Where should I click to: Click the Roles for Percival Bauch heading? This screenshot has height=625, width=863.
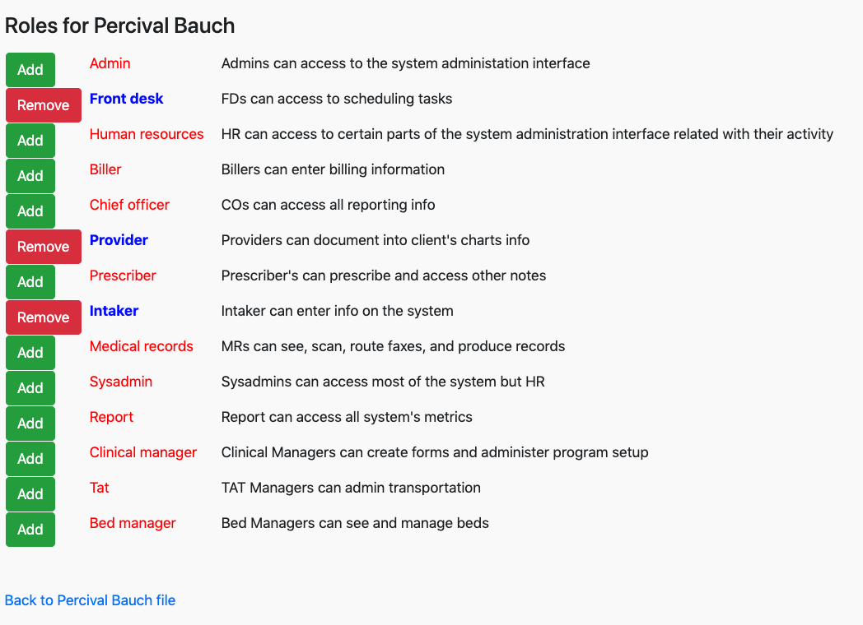pos(120,25)
